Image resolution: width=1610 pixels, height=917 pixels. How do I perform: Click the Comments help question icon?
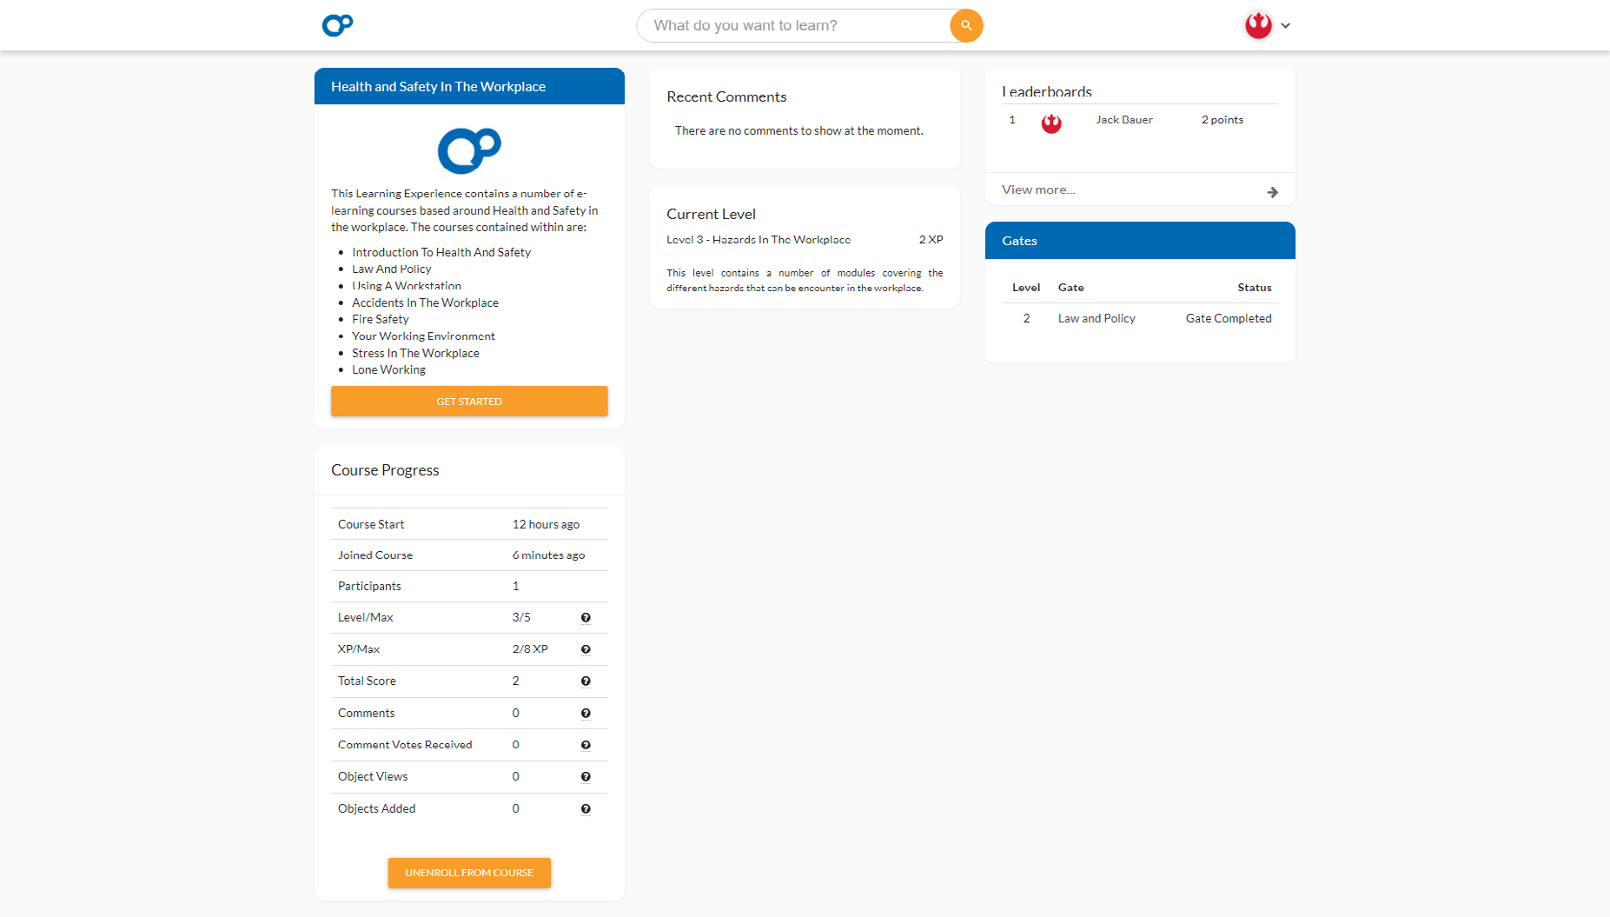(x=586, y=714)
